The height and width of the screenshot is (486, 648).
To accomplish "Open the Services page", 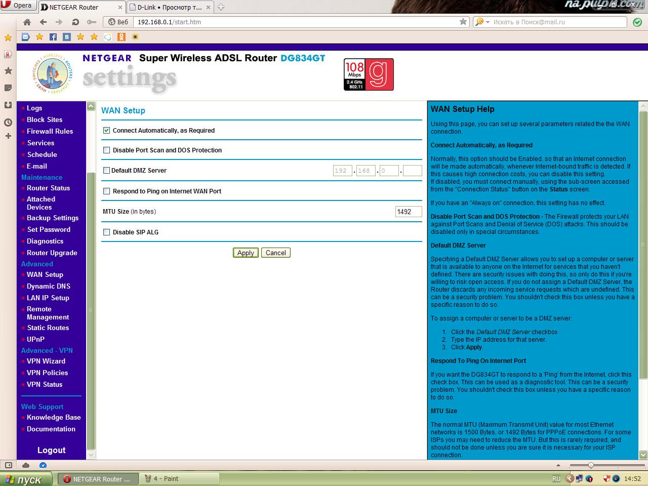I will click(x=40, y=143).
